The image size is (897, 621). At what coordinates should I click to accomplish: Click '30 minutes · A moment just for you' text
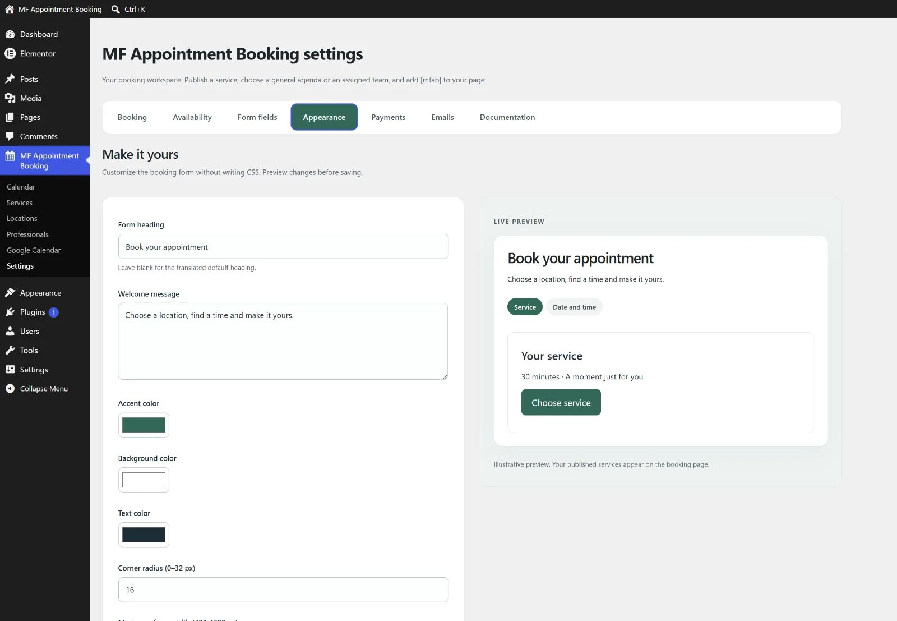pos(582,376)
